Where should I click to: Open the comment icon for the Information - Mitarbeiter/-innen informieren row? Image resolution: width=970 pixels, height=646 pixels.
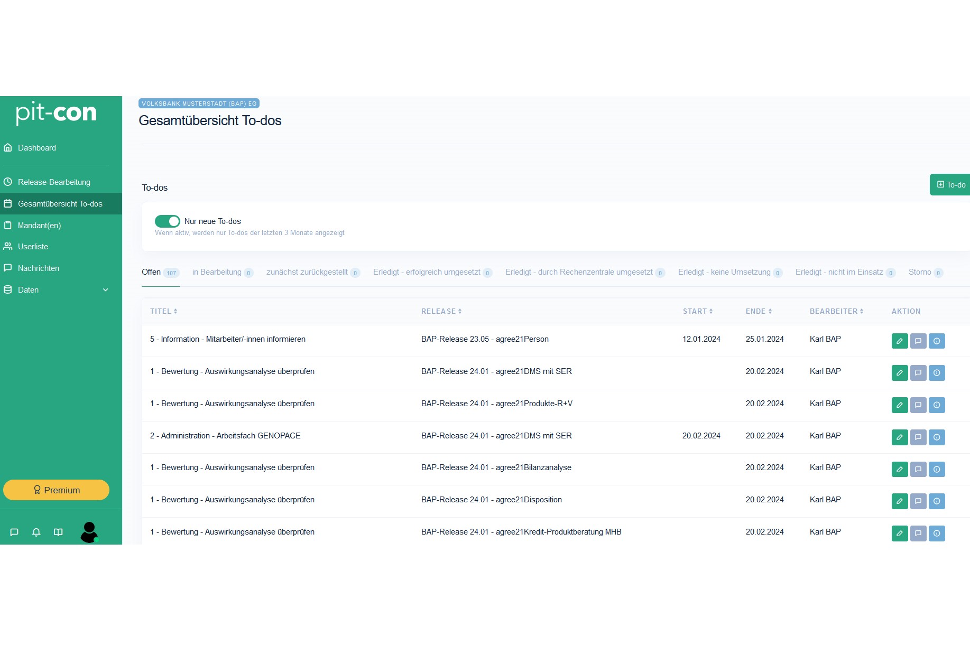pyautogui.click(x=918, y=341)
